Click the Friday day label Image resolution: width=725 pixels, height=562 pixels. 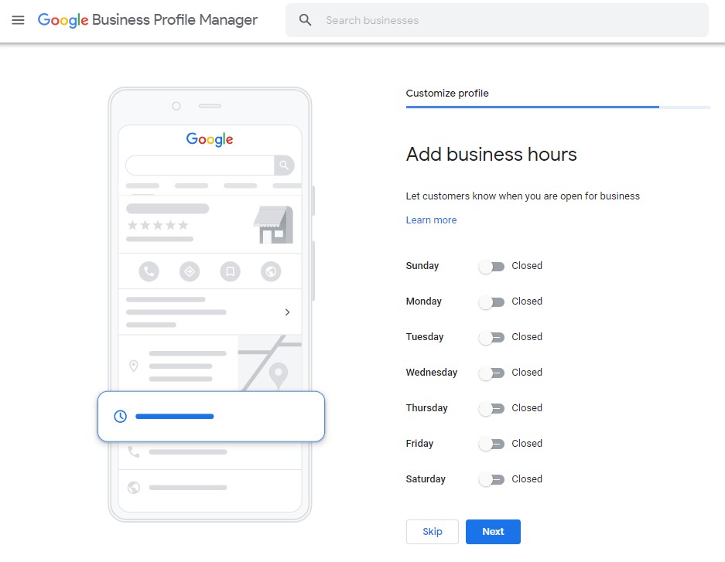pos(419,443)
